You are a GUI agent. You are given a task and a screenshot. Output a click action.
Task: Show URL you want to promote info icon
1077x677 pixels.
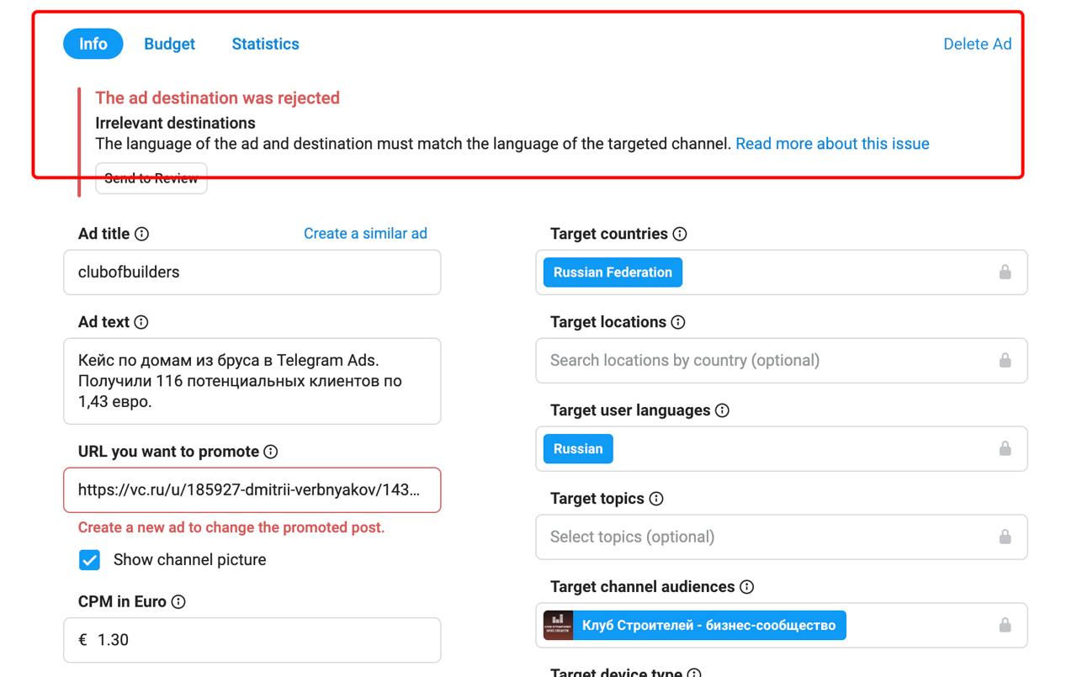(x=271, y=452)
